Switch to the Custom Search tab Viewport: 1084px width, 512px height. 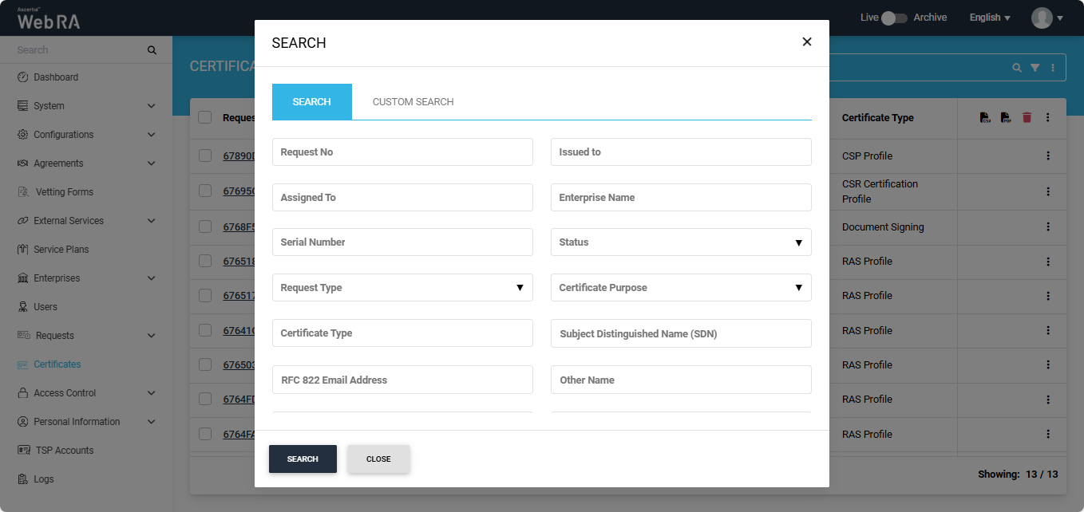click(413, 102)
